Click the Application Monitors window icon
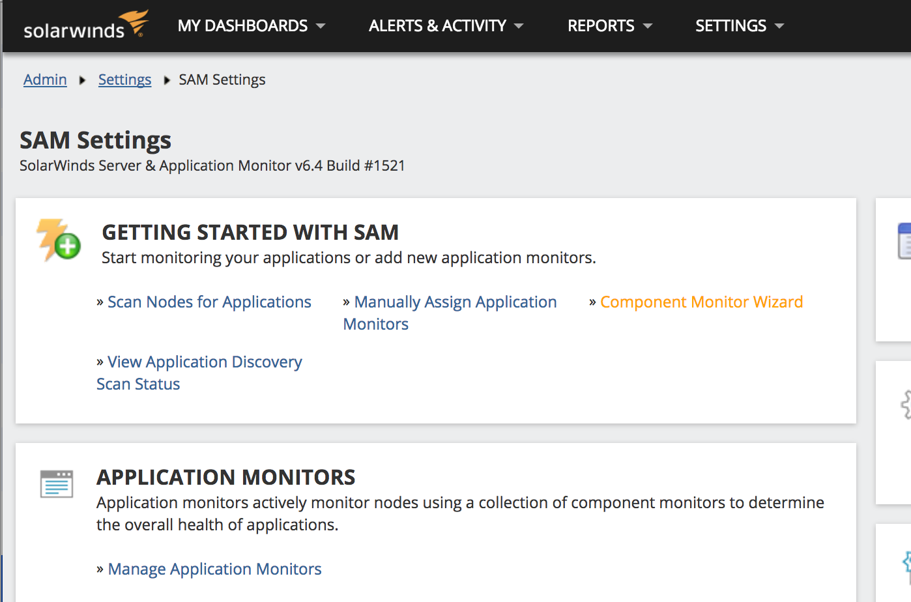Screen dimensions: 911x602 pyautogui.click(x=57, y=484)
